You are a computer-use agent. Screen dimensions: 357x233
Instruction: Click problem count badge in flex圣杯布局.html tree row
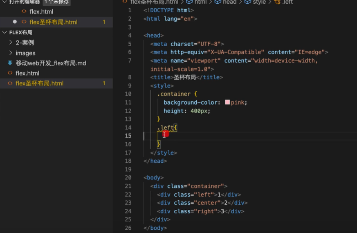(x=104, y=83)
